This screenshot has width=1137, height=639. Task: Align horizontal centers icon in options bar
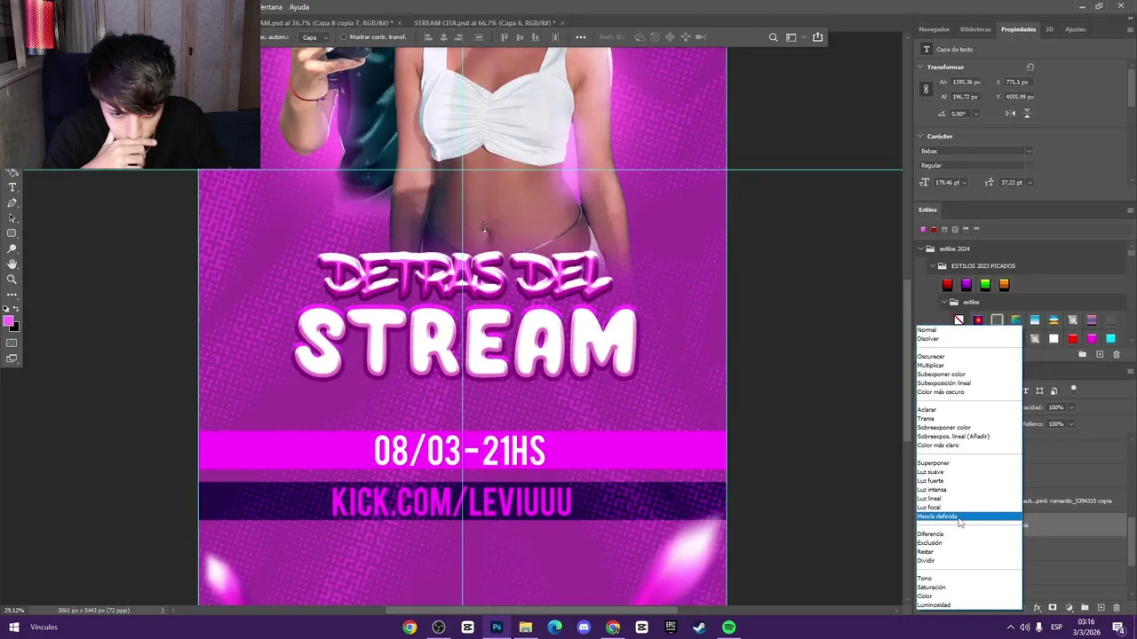(x=442, y=37)
